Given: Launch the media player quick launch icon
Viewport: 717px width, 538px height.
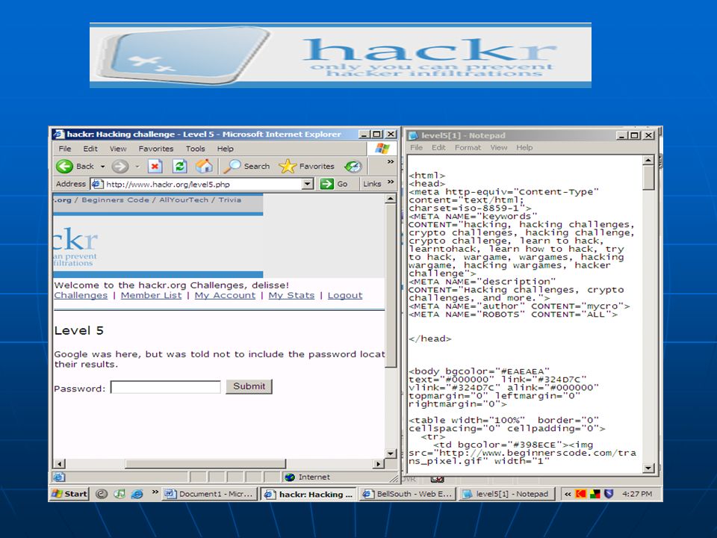Looking at the screenshot, I should point(119,494).
